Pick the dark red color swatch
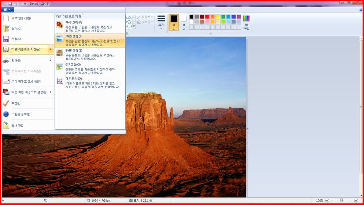The image size is (364, 205). (x=202, y=17)
